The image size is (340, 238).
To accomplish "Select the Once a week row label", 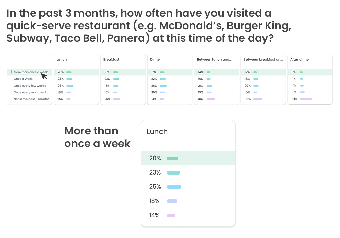I will click(23, 79).
